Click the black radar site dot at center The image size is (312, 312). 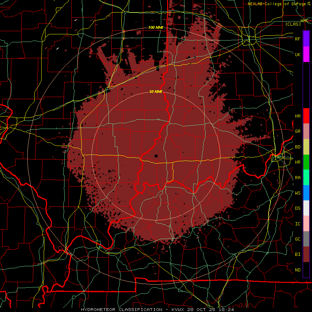coord(156,156)
